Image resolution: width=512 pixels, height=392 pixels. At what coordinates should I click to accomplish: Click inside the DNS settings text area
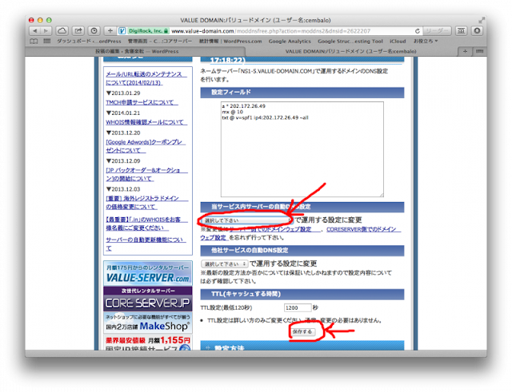pos(302,149)
